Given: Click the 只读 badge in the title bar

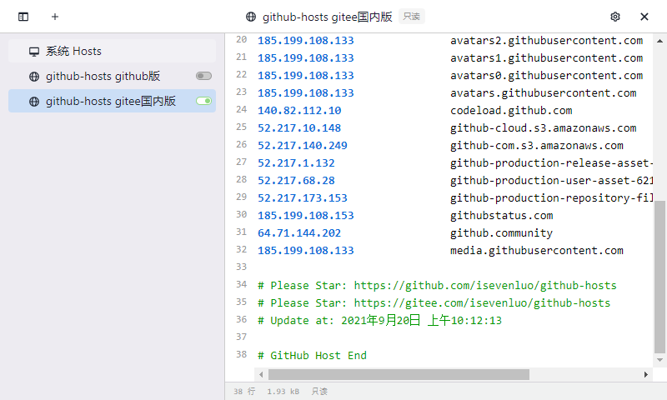Looking at the screenshot, I should coord(411,17).
